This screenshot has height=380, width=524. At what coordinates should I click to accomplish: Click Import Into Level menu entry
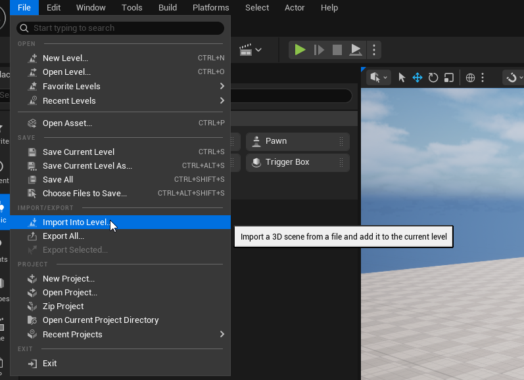(x=76, y=222)
